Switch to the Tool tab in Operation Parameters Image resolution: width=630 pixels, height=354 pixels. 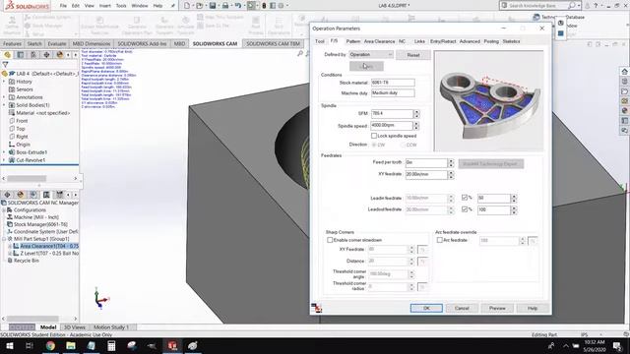click(320, 41)
